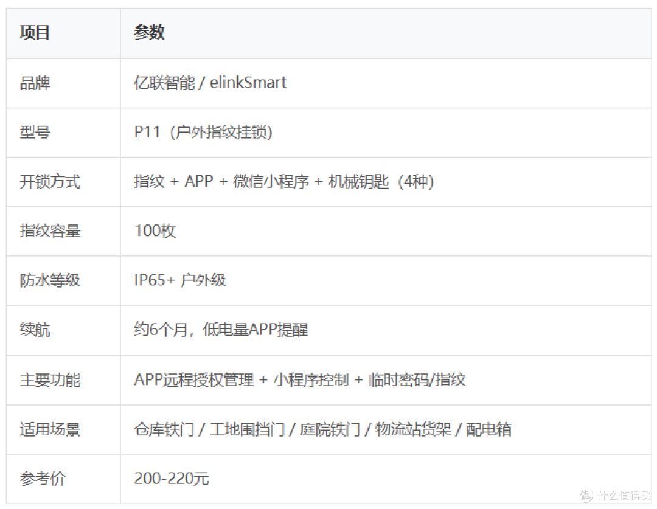Click the 品牌 row label
657x509 pixels.
tap(35, 83)
